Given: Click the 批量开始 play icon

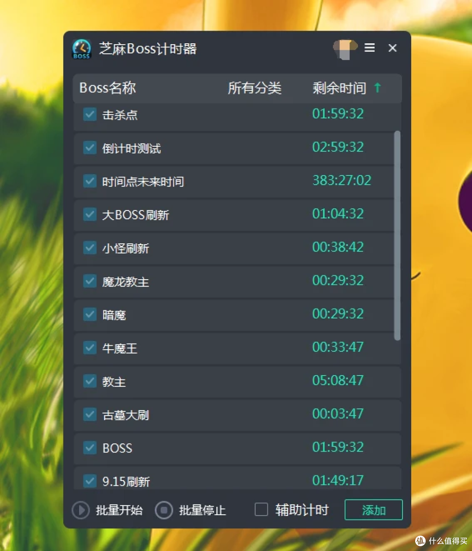Looking at the screenshot, I should pos(81,510).
